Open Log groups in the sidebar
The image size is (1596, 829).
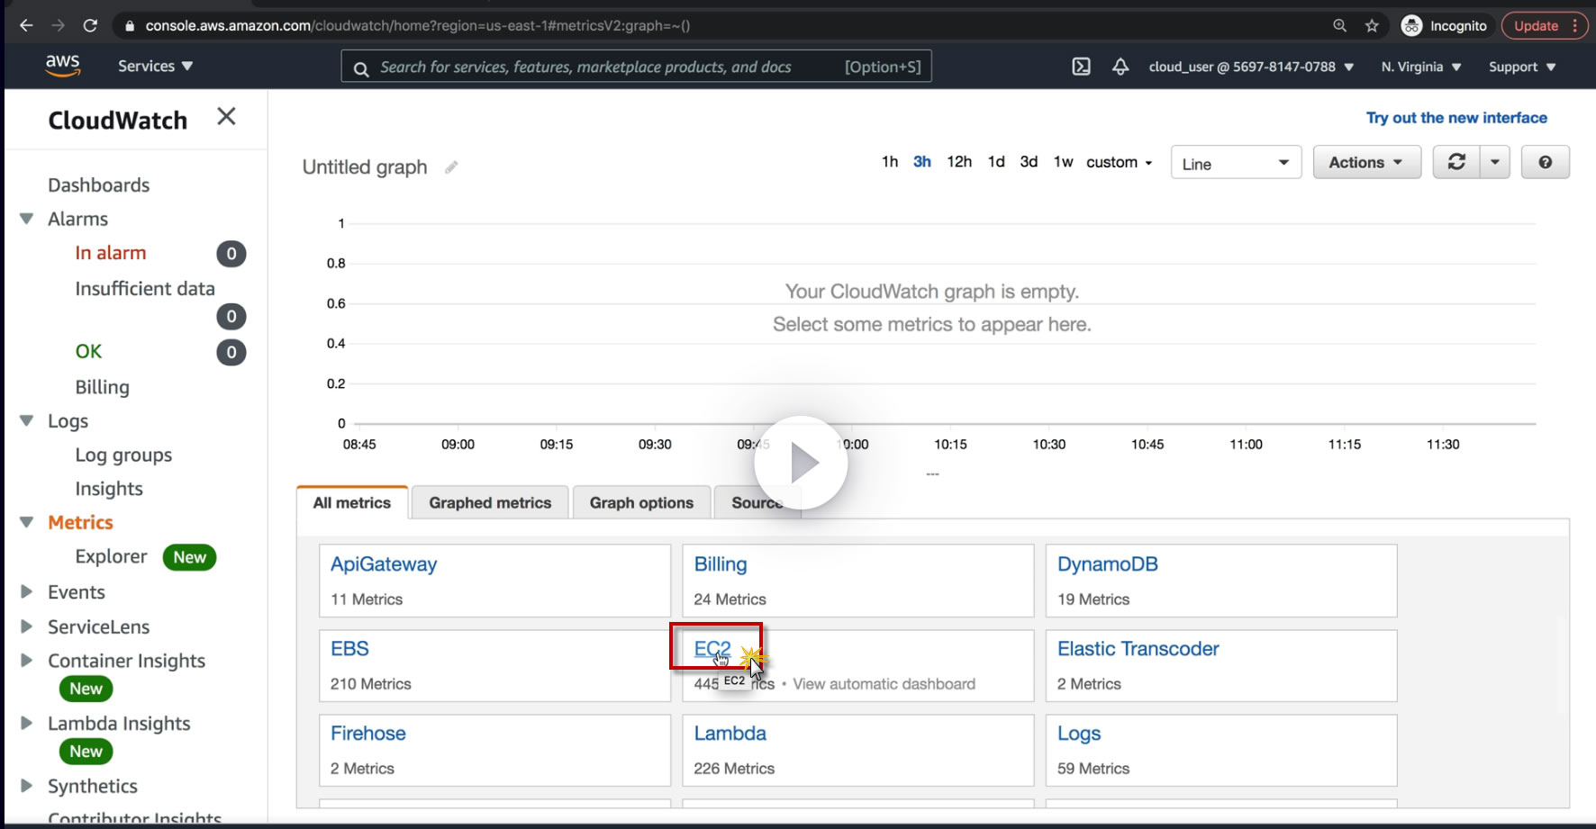(x=123, y=455)
